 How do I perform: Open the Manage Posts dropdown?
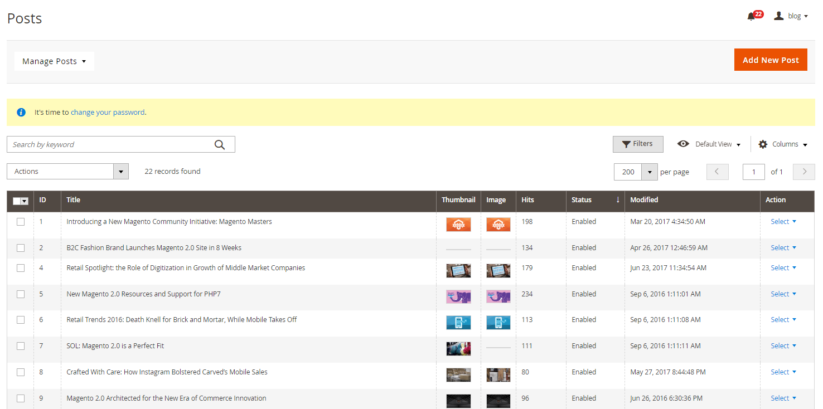tap(54, 61)
